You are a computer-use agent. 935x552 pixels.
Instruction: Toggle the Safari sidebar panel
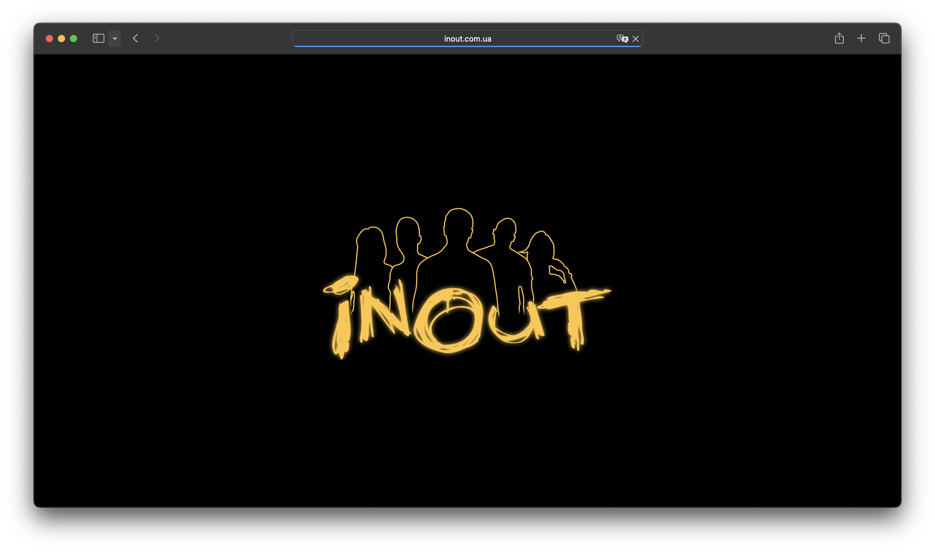(x=98, y=38)
